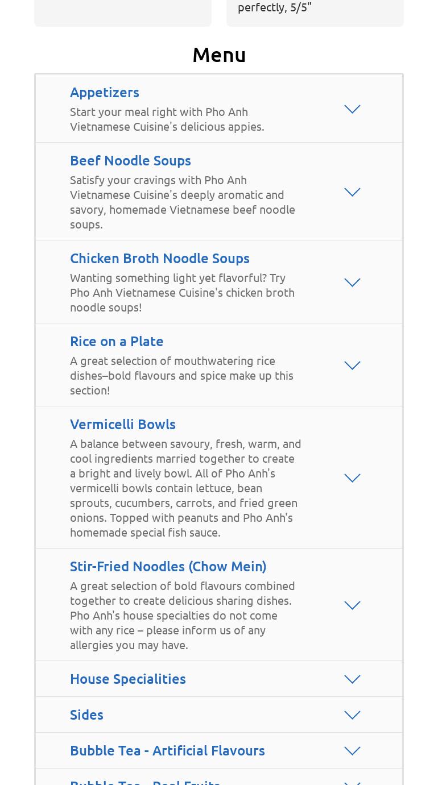Select Bubble Tea - Artificial Flavours title
This screenshot has height=785, width=438.
pyautogui.click(x=167, y=750)
